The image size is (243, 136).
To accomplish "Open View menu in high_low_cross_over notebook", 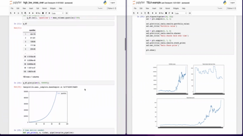I will coord(24,8).
